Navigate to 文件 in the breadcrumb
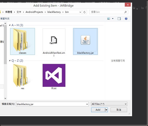148x126 pixels. (19, 12)
